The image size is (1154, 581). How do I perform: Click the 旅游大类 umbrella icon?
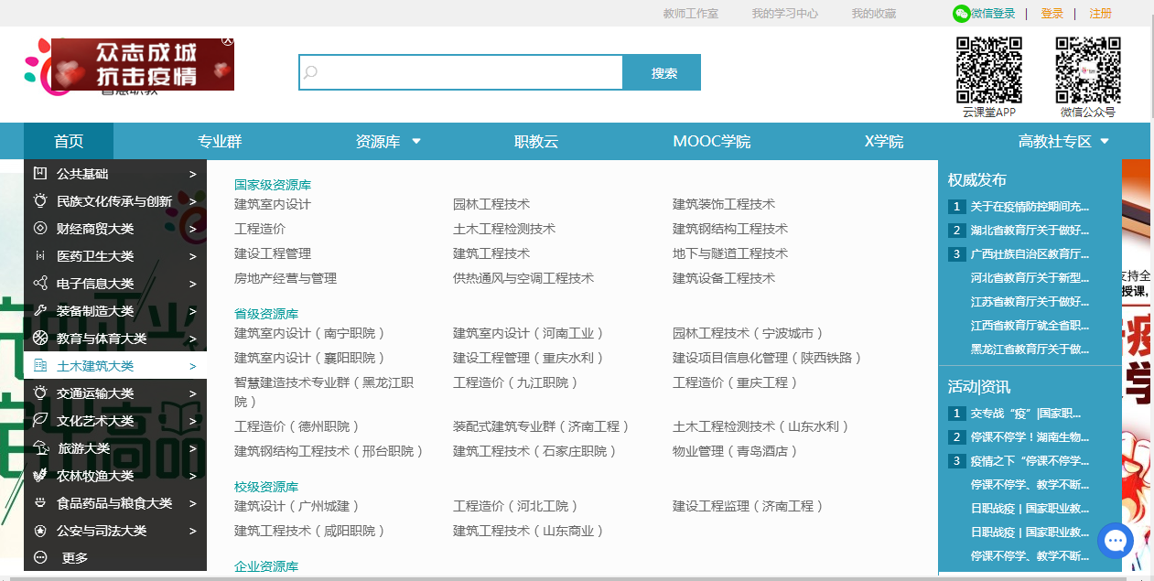[x=40, y=448]
